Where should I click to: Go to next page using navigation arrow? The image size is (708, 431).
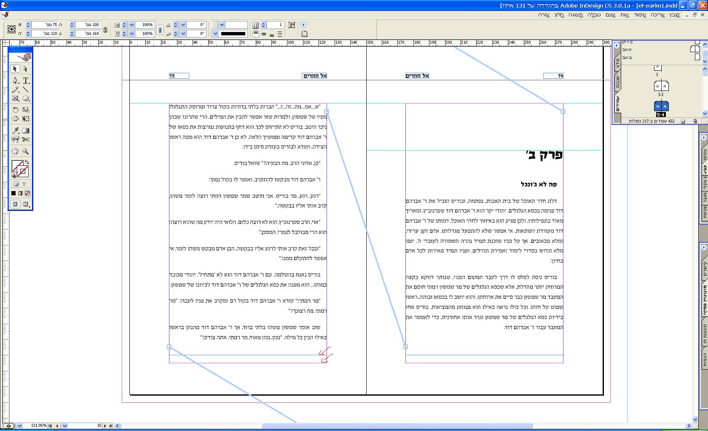coord(105,426)
